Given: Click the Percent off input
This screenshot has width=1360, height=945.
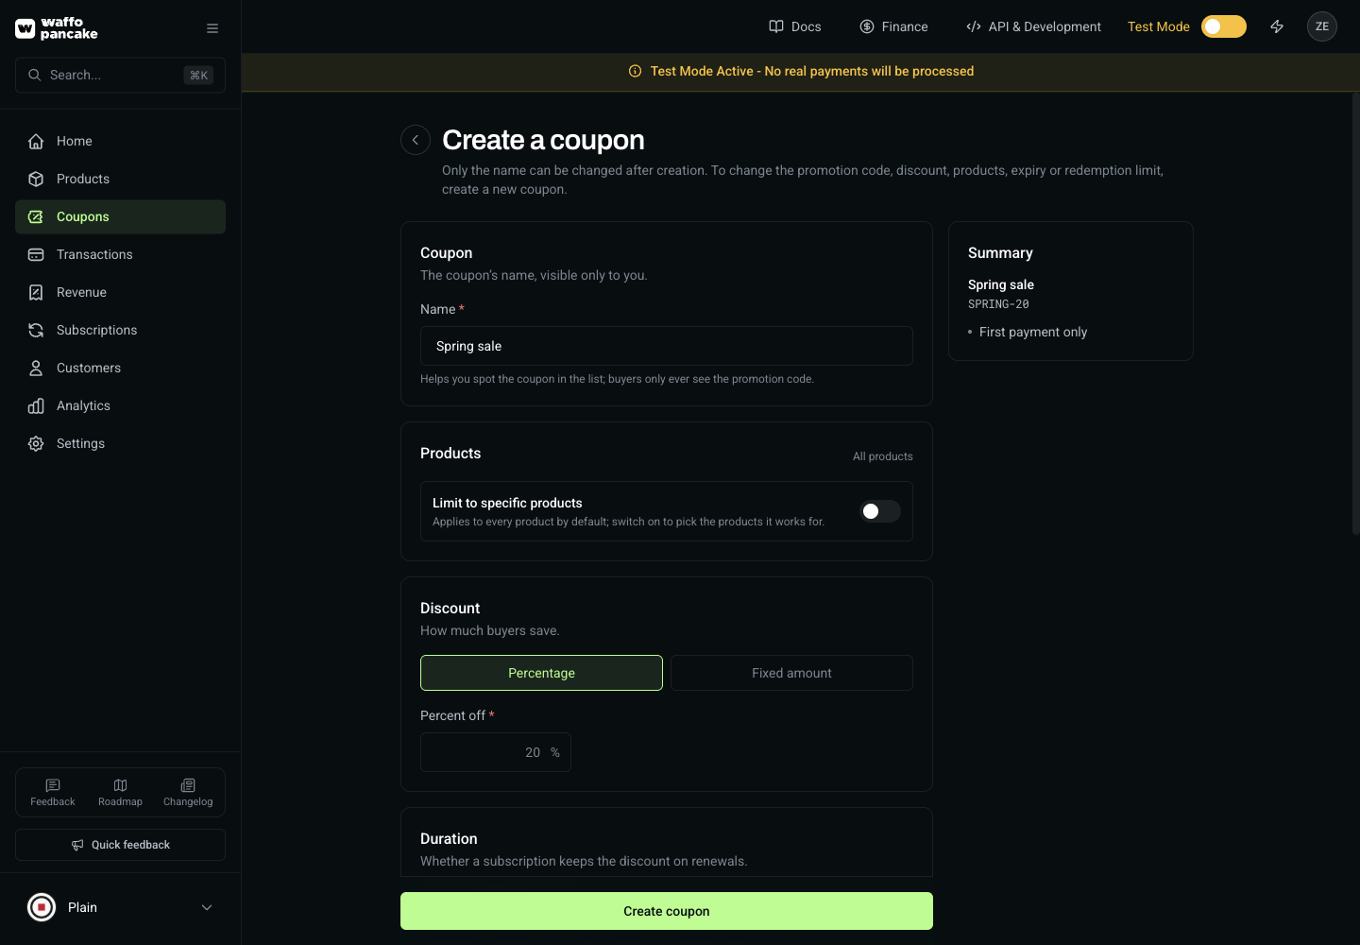Looking at the screenshot, I should pyautogui.click(x=496, y=752).
